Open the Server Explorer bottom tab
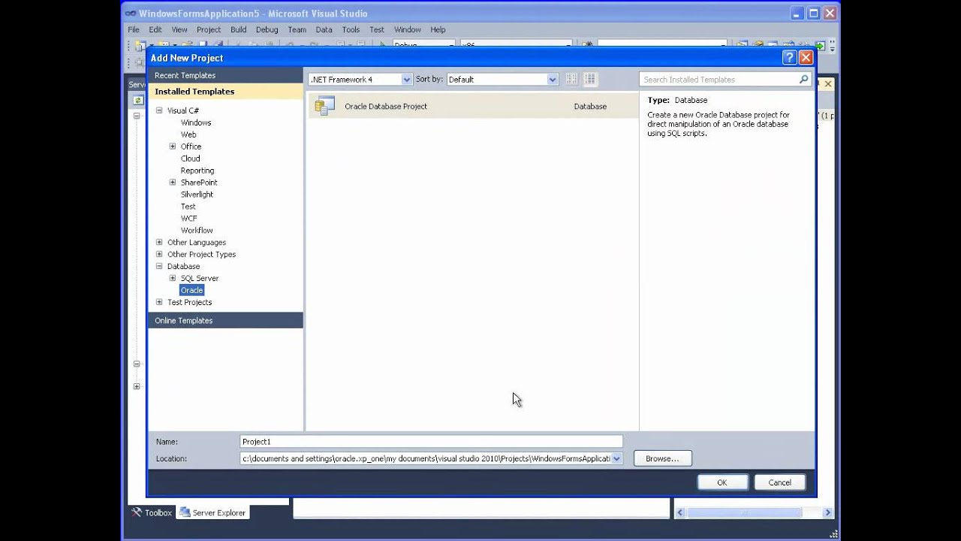The height and width of the screenshot is (541, 961). 212,512
